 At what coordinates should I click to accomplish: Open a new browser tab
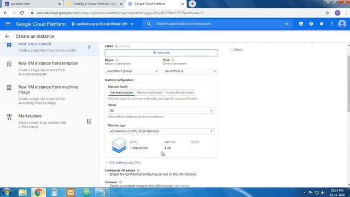(x=192, y=4)
